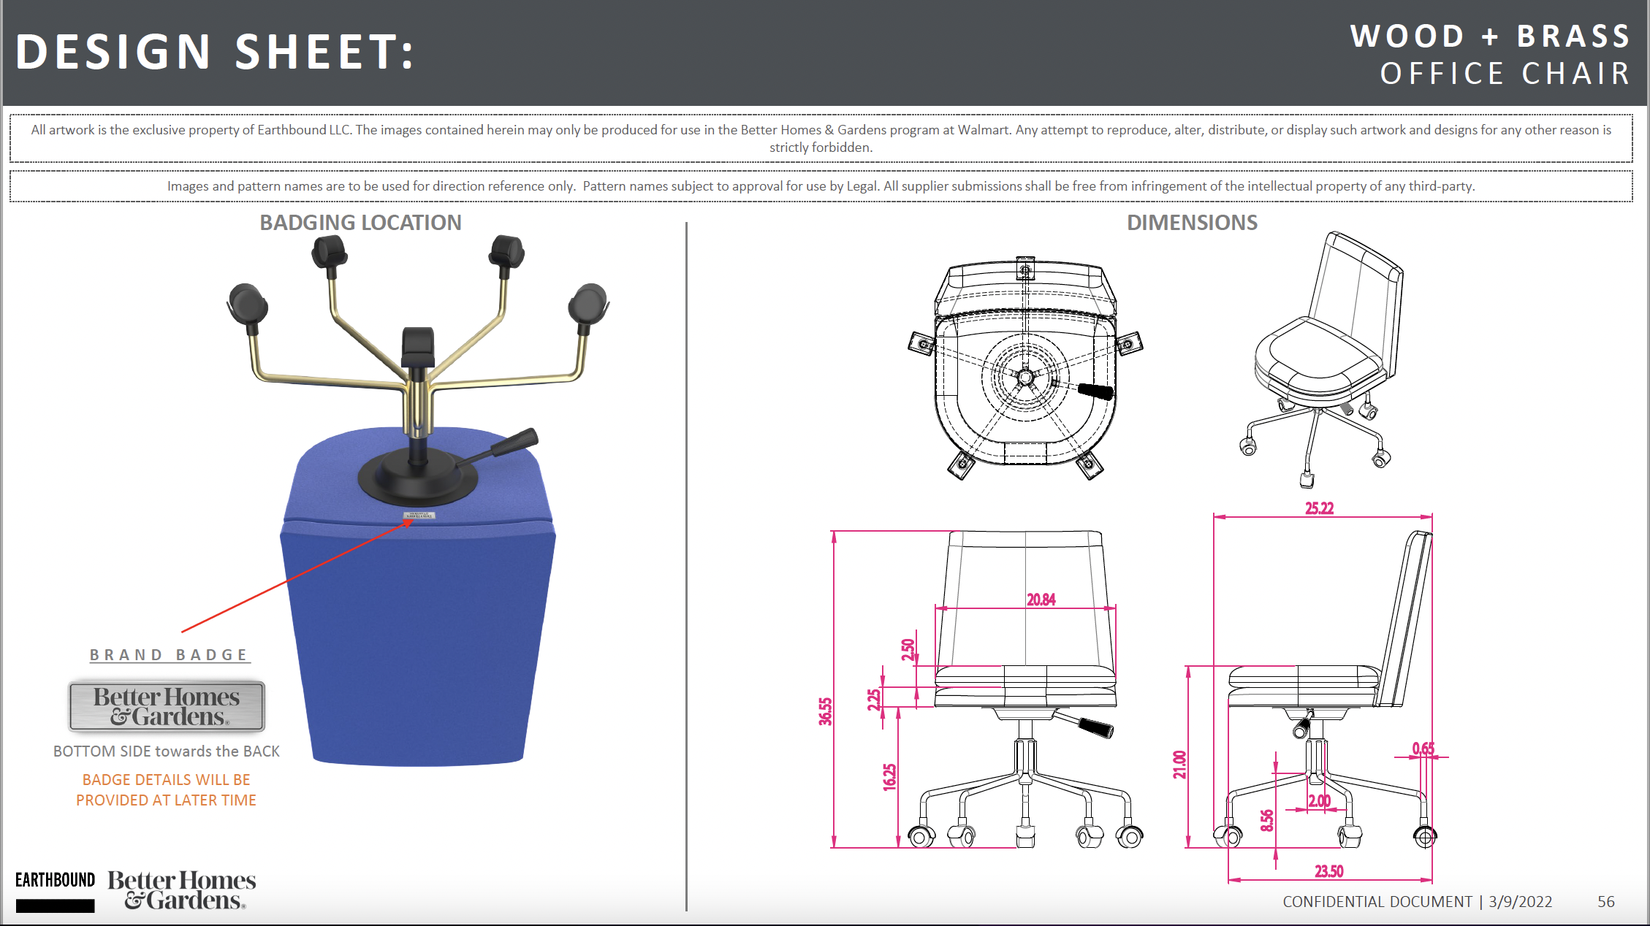The height and width of the screenshot is (926, 1650).
Task: Click the BRAND BADGE label
Action: (x=170, y=655)
